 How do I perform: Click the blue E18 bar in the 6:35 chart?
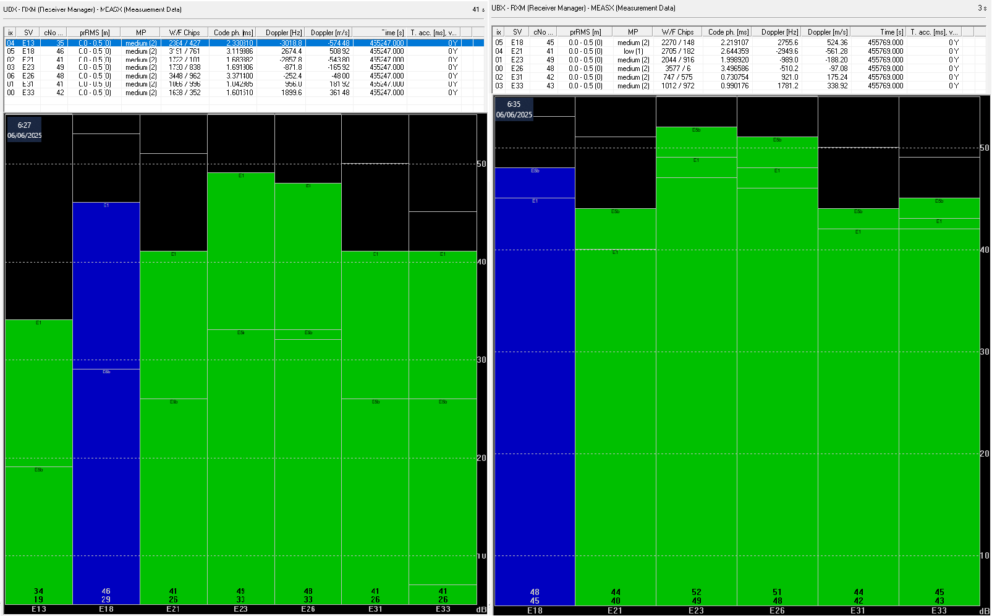pos(535,387)
